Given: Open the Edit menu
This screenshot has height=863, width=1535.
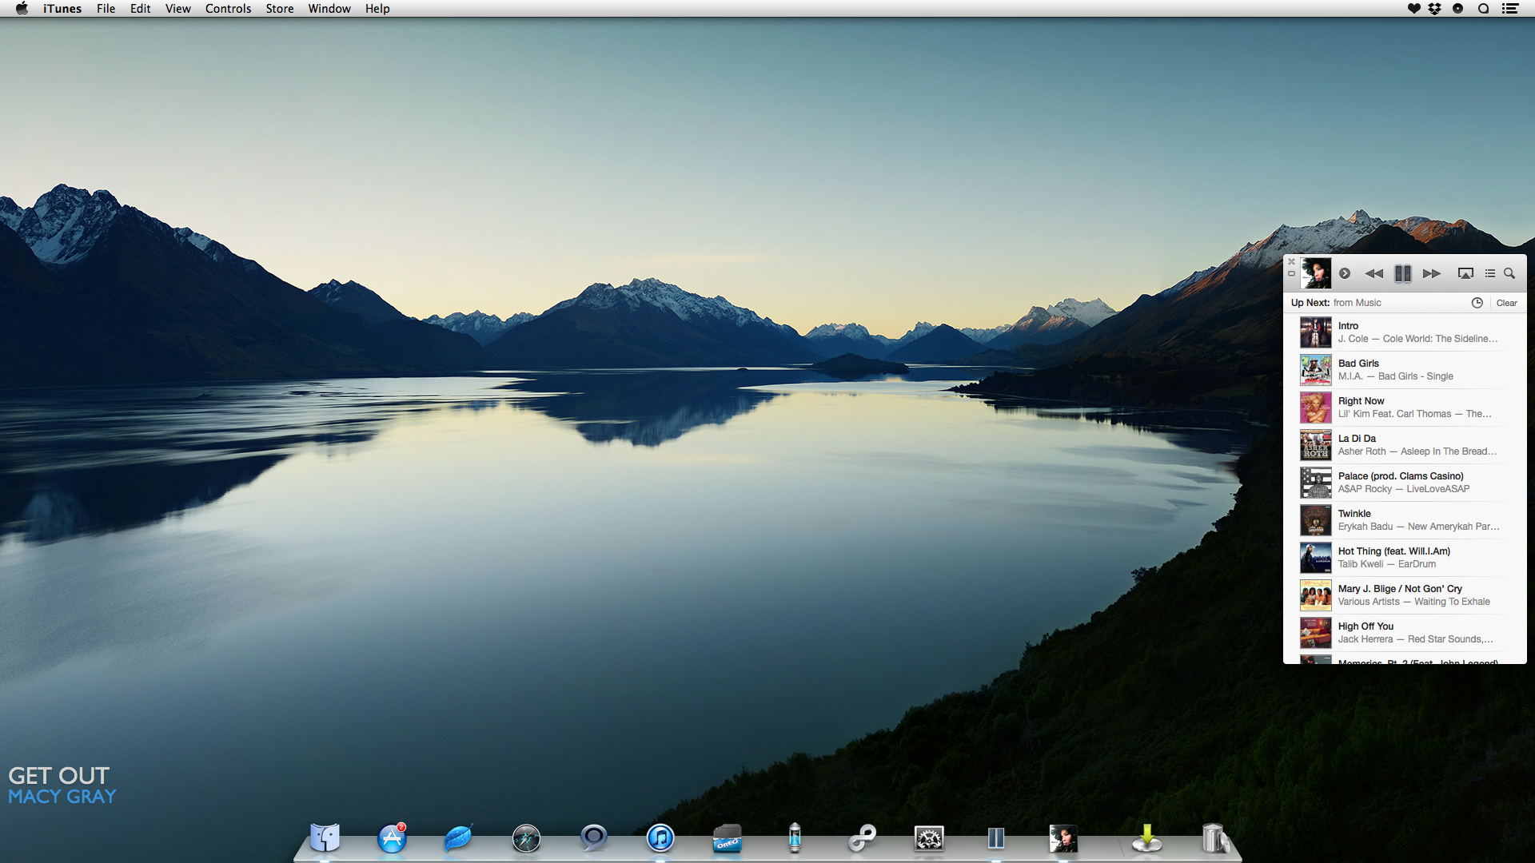Looking at the screenshot, I should [x=141, y=9].
